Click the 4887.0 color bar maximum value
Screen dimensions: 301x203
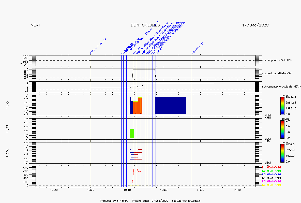point(290,144)
